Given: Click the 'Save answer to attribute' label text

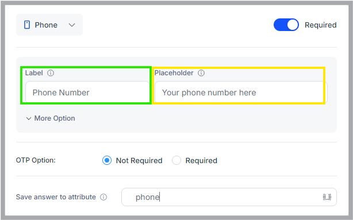Looking at the screenshot, I should 56,197.
